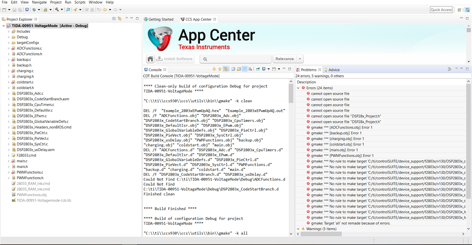Open the New toolbar dropdown arrow
The height and width of the screenshot is (245, 472).
coord(9,10)
